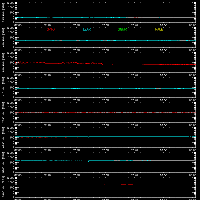200x200 pixels.
Task: Select the 245 MHz [SFU] axis title
Action: coord(3,12)
